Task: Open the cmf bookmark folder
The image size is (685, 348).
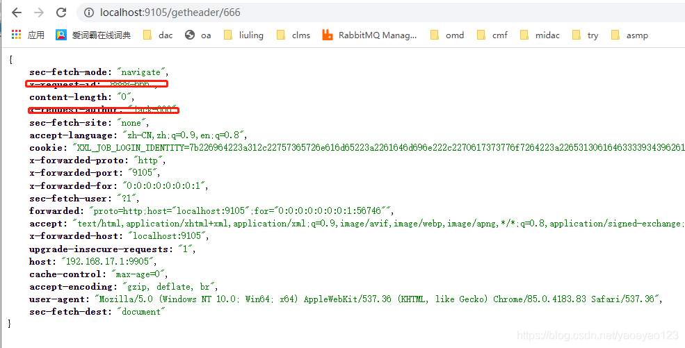Action: click(x=492, y=35)
